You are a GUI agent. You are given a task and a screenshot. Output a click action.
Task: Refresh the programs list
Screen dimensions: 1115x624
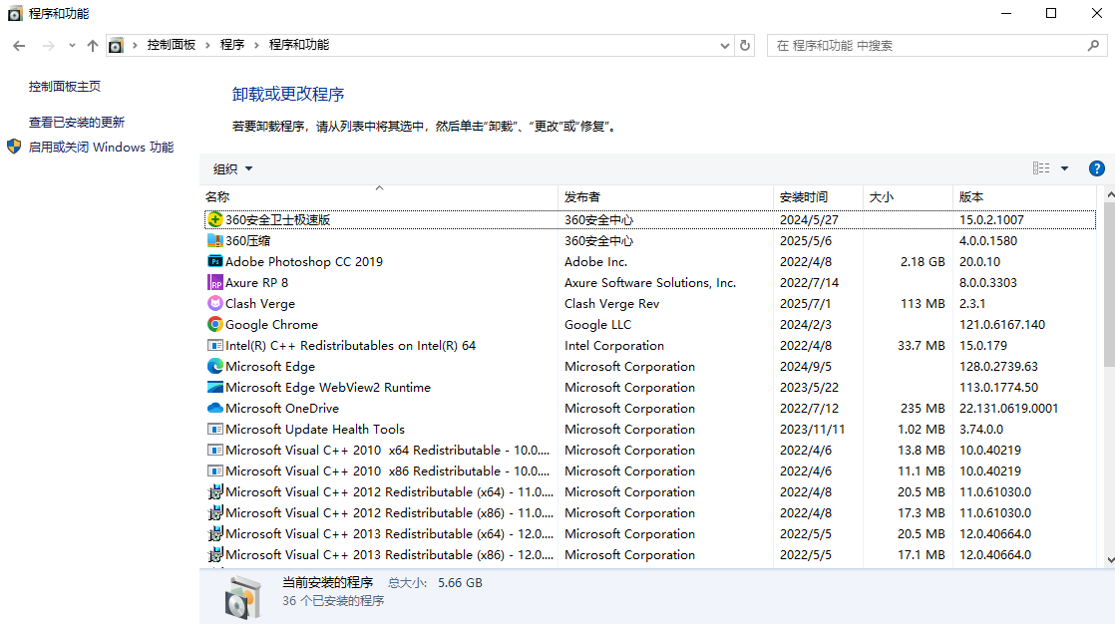(745, 46)
